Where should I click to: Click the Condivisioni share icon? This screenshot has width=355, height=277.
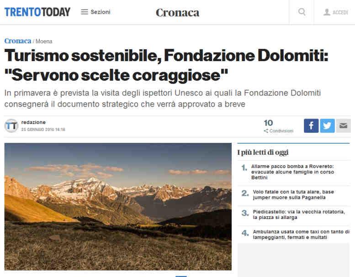[x=266, y=131]
